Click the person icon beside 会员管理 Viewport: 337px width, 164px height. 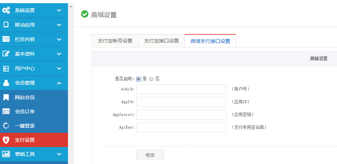[x=6, y=83]
